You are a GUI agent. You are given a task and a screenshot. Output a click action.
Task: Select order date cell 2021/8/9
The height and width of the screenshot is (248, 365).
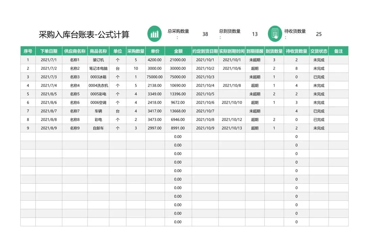[x=49, y=128]
